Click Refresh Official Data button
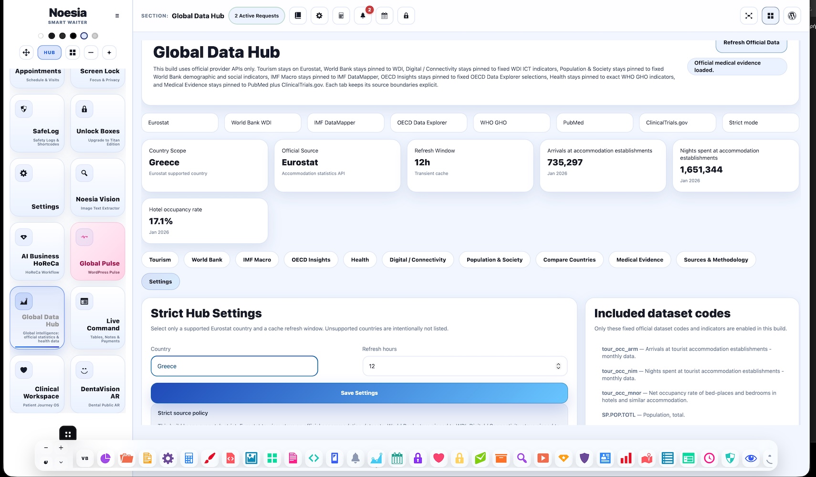This screenshot has height=477, width=816. click(751, 44)
